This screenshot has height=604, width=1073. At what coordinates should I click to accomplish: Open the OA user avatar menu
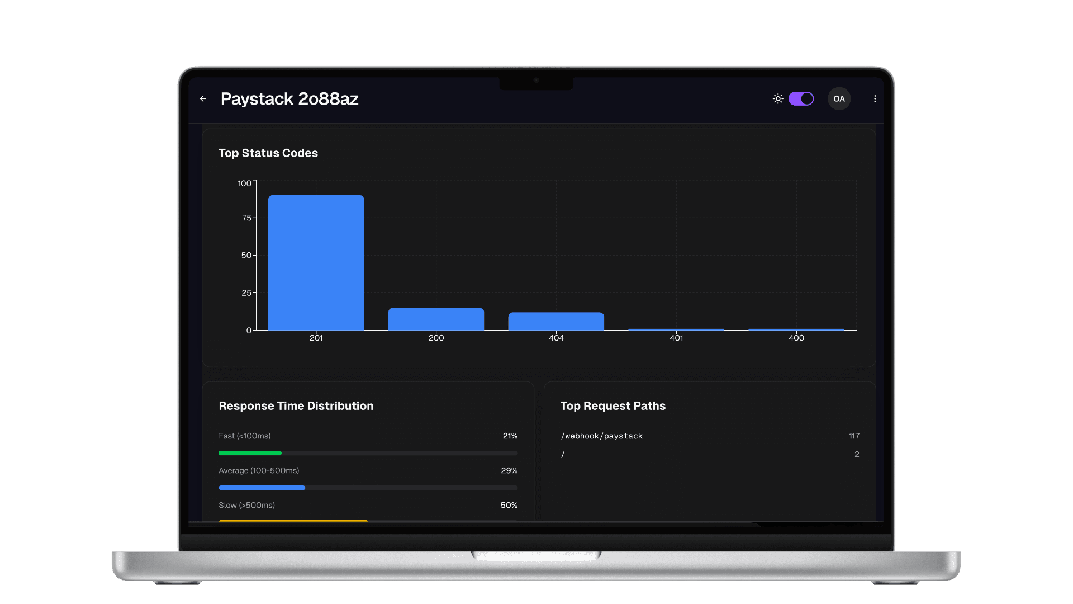click(x=839, y=99)
